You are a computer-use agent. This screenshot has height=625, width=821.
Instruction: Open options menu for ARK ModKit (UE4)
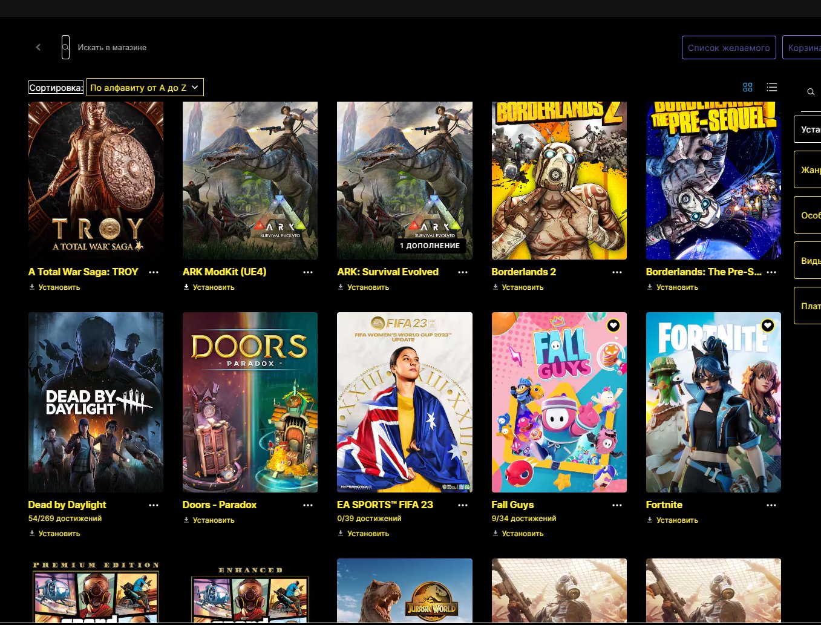[x=308, y=272]
